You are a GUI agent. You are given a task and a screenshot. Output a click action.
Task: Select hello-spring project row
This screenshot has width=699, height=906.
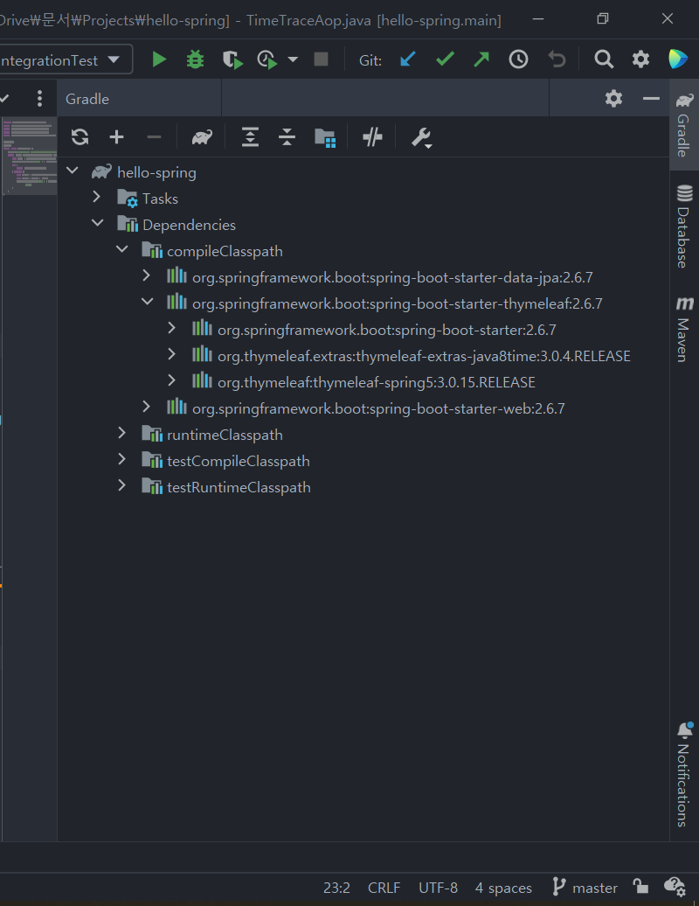(363, 172)
